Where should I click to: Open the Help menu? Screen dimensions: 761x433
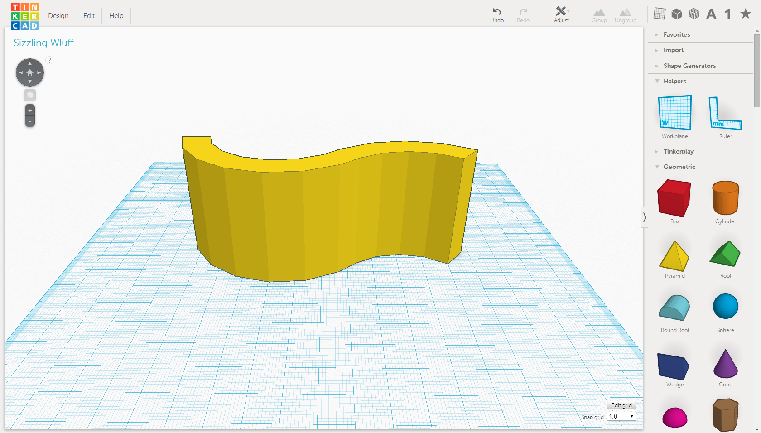pos(116,15)
